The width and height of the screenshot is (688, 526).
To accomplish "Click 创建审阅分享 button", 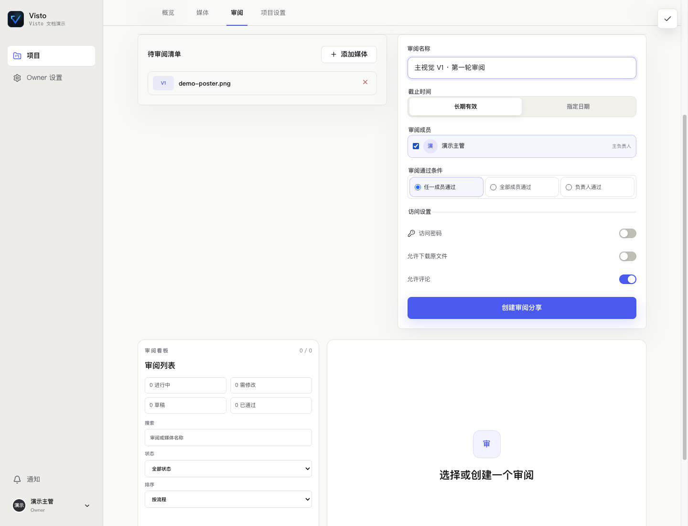I will 522,308.
